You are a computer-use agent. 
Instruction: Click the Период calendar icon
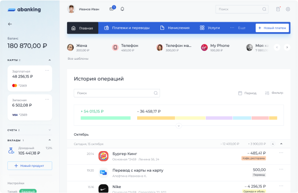click(240, 93)
